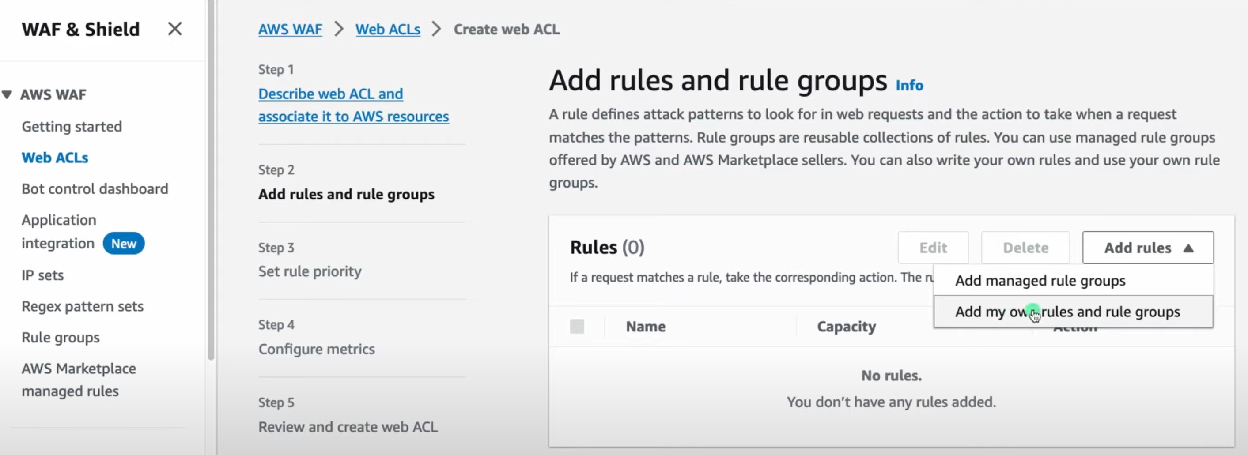
Task: Toggle the Add rules dropdown button
Action: (1148, 248)
